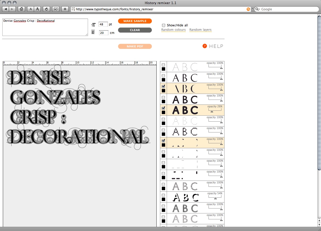Image resolution: width=321 pixels, height=231 pixels.
Task: Toggle the Show/Hide all checkbox
Action: (164, 25)
